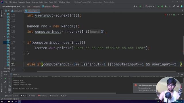Image resolution: width=184 pixels, height=103 pixels.
Task: Build project with the green hammer icon
Action: coord(140,7)
